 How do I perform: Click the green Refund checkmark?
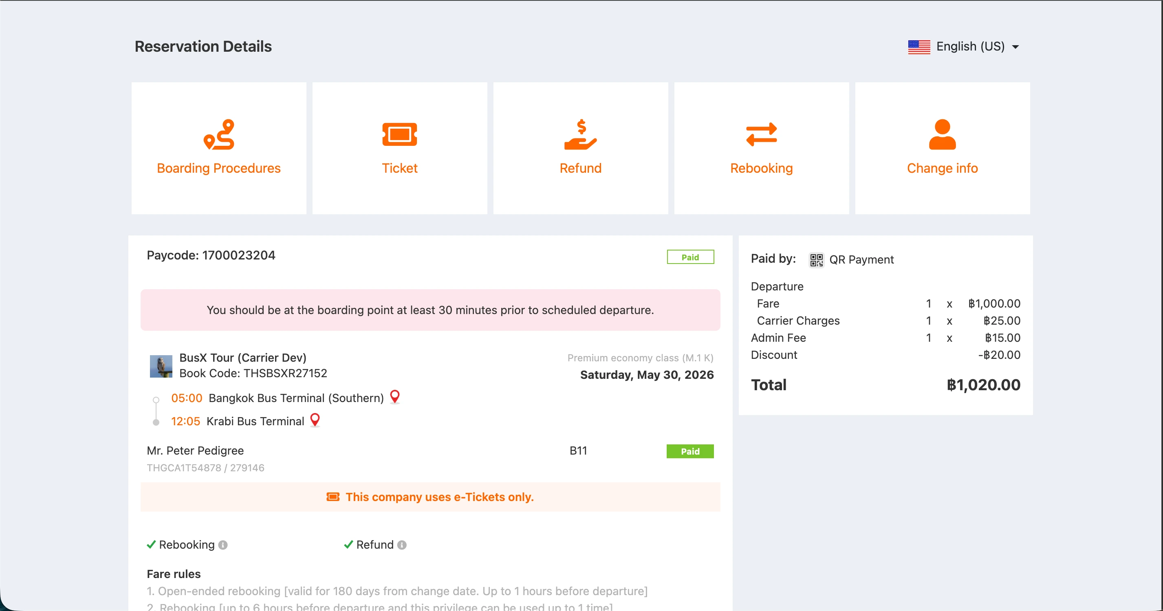tap(348, 544)
